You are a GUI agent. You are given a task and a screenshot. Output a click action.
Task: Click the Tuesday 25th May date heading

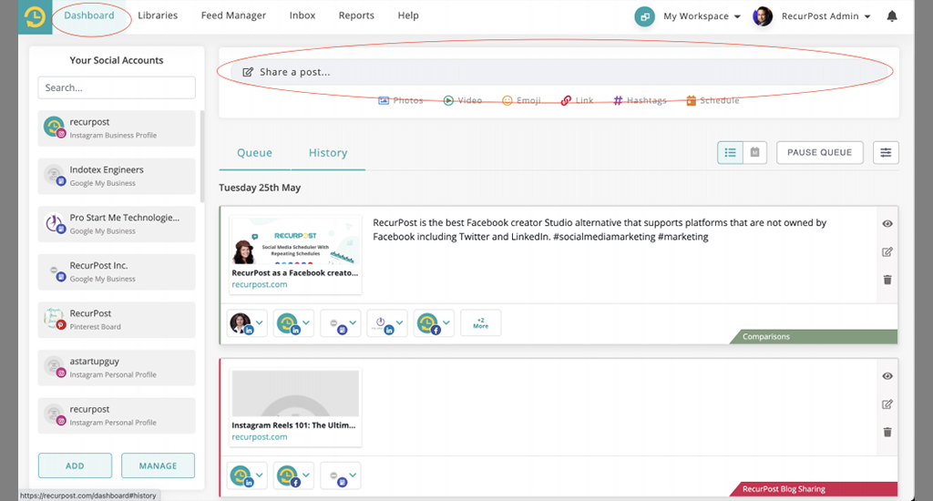[x=260, y=188]
